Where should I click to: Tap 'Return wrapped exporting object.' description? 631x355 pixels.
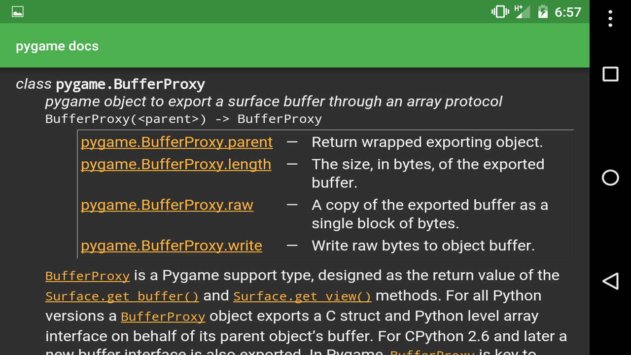[x=427, y=142]
